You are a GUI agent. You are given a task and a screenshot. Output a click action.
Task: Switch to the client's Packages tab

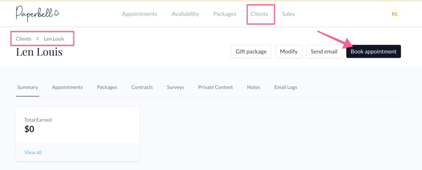[107, 87]
